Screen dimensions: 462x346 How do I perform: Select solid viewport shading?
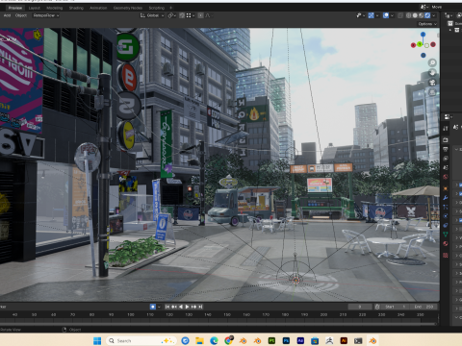[x=415, y=15]
